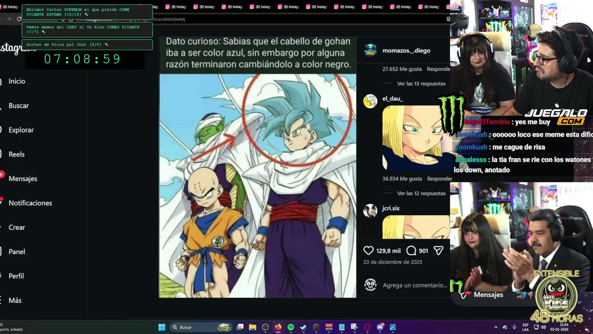Image resolution: width=593 pixels, height=334 pixels.
Task: Click the el_dau_ username link
Action: (x=392, y=98)
